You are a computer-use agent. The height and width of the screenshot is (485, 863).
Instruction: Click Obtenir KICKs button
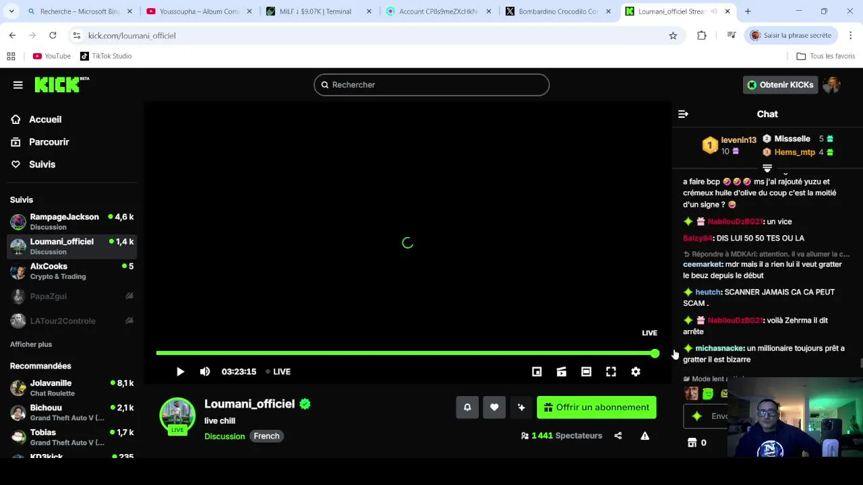[780, 85]
